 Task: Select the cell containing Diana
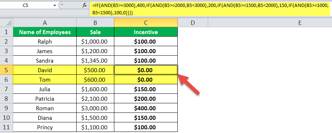tap(45, 118)
